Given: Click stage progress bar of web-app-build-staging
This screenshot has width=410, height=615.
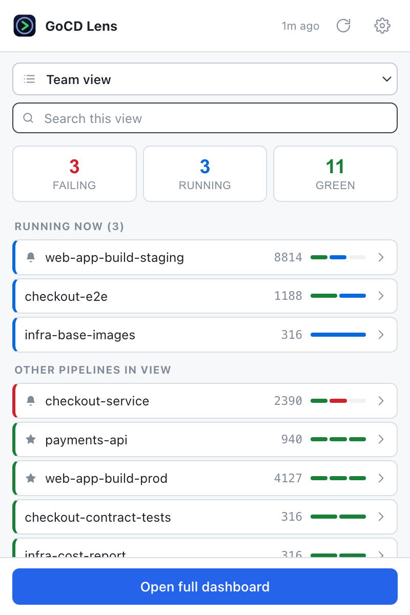Looking at the screenshot, I should (338, 257).
